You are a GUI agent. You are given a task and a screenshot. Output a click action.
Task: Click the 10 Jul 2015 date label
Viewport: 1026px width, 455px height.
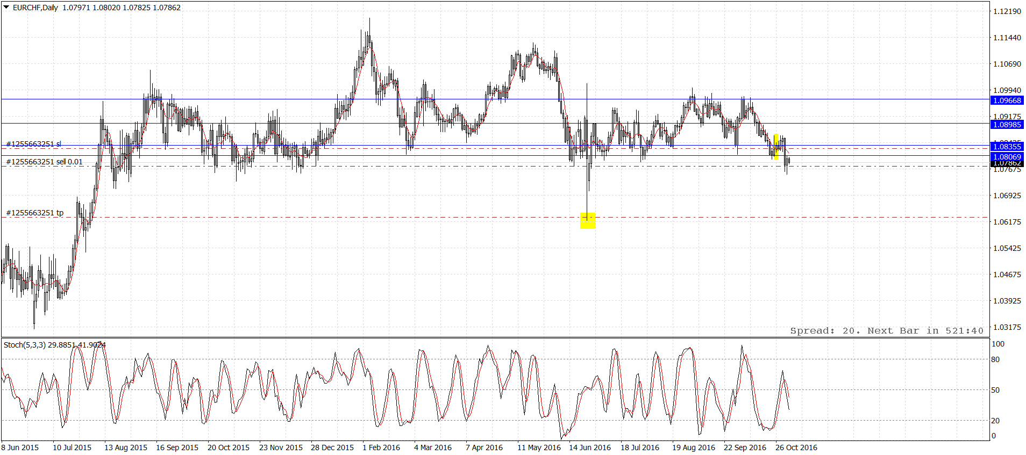72,447
